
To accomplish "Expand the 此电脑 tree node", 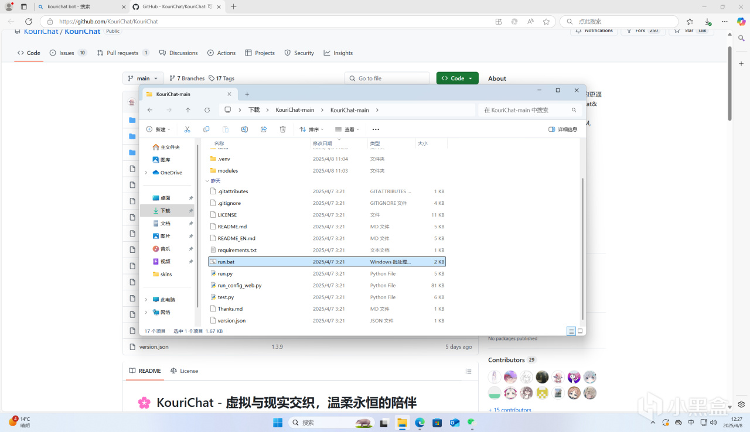I will 146,300.
